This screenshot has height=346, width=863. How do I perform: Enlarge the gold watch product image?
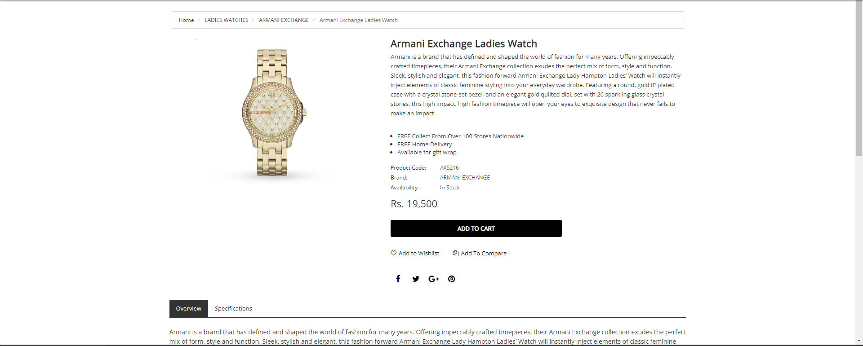[x=274, y=112]
